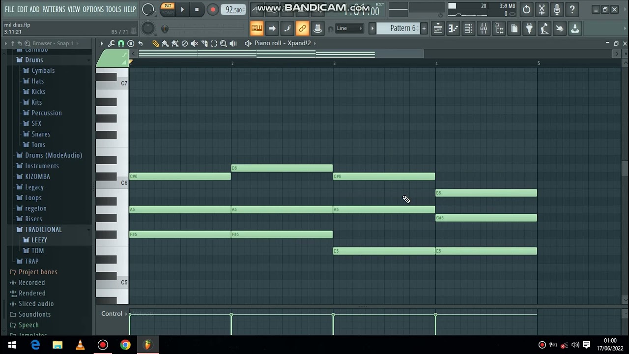Open the LEEZY folder
The image size is (629, 354).
(39, 240)
